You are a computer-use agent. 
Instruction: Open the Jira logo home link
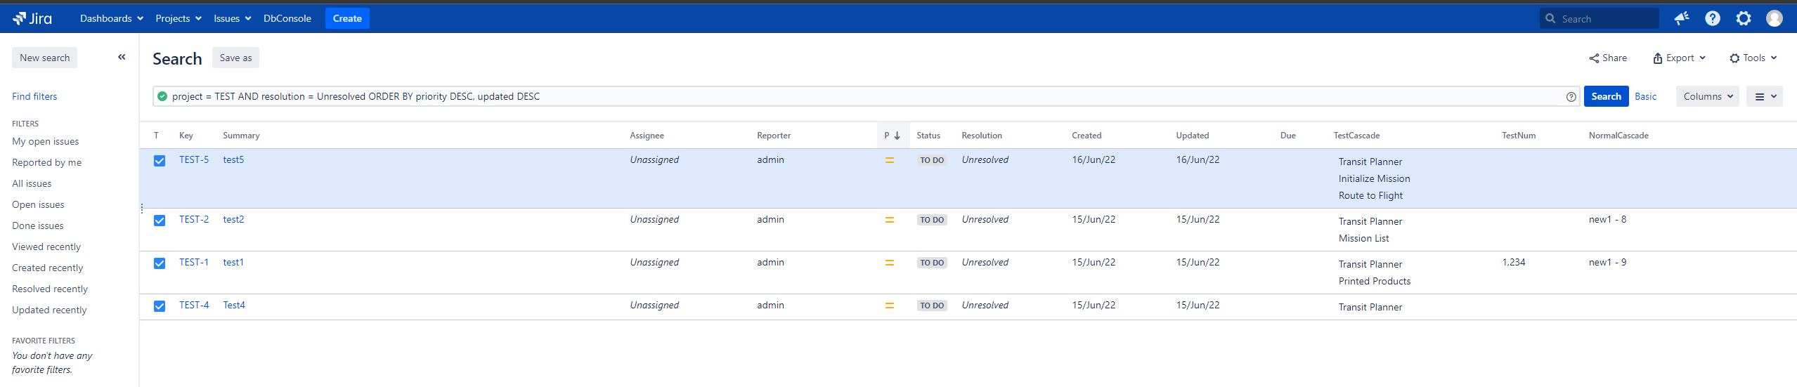click(32, 18)
